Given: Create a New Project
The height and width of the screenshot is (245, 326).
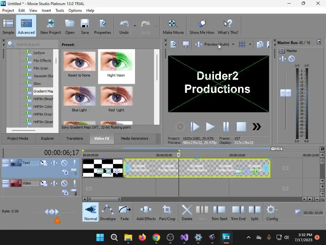Looking at the screenshot, I should (x=51, y=26).
